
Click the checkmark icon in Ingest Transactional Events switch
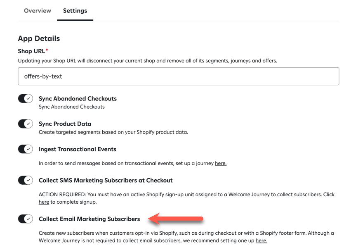point(28,149)
